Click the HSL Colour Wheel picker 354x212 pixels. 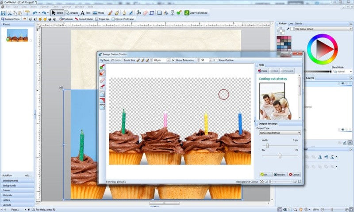(x=323, y=49)
